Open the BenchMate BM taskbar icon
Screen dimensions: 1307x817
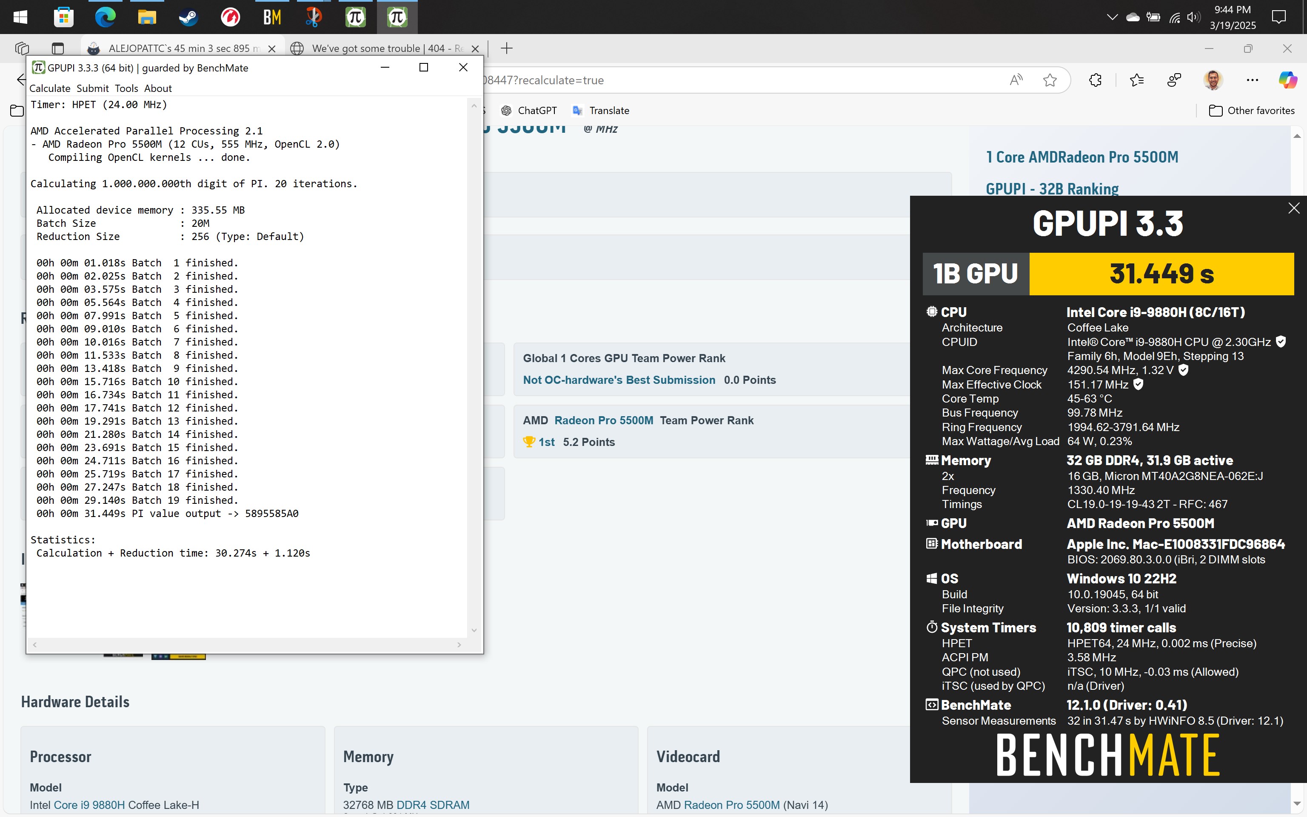pos(272,17)
